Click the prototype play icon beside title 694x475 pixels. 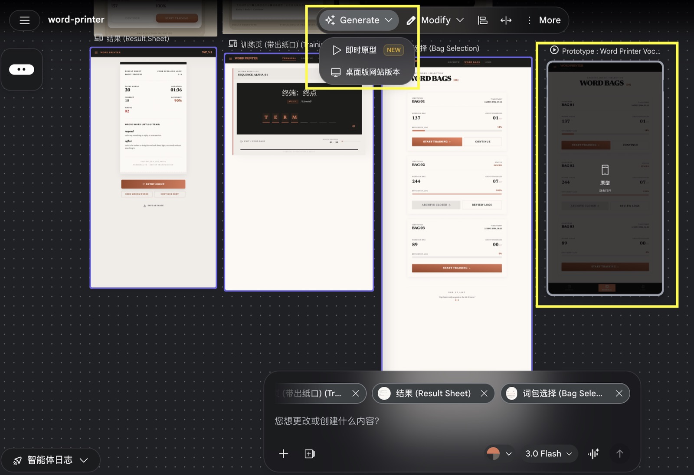tap(554, 50)
